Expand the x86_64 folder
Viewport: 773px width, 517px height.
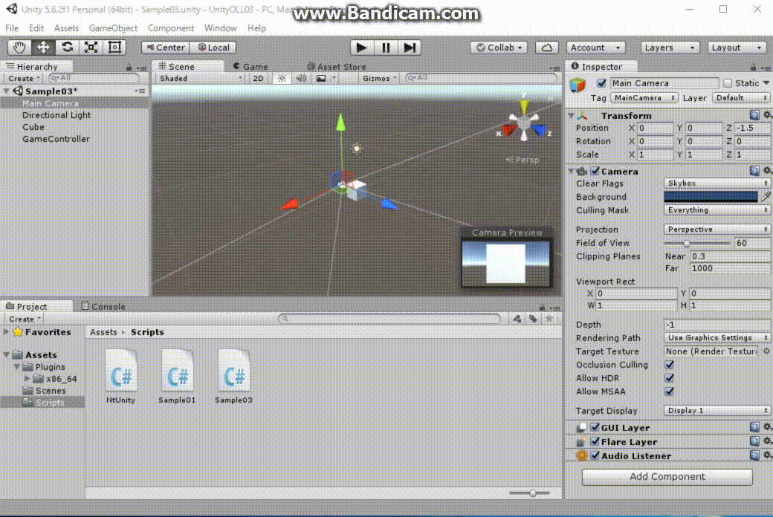click(28, 379)
